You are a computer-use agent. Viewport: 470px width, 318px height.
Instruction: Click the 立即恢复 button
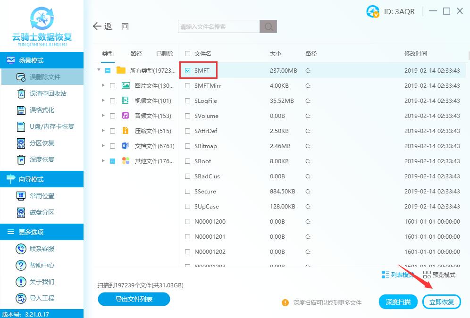tap(441, 302)
